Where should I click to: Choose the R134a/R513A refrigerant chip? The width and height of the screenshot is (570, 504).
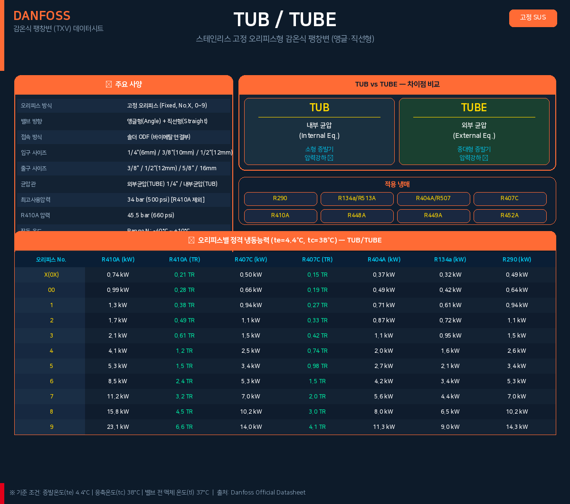[x=357, y=199]
